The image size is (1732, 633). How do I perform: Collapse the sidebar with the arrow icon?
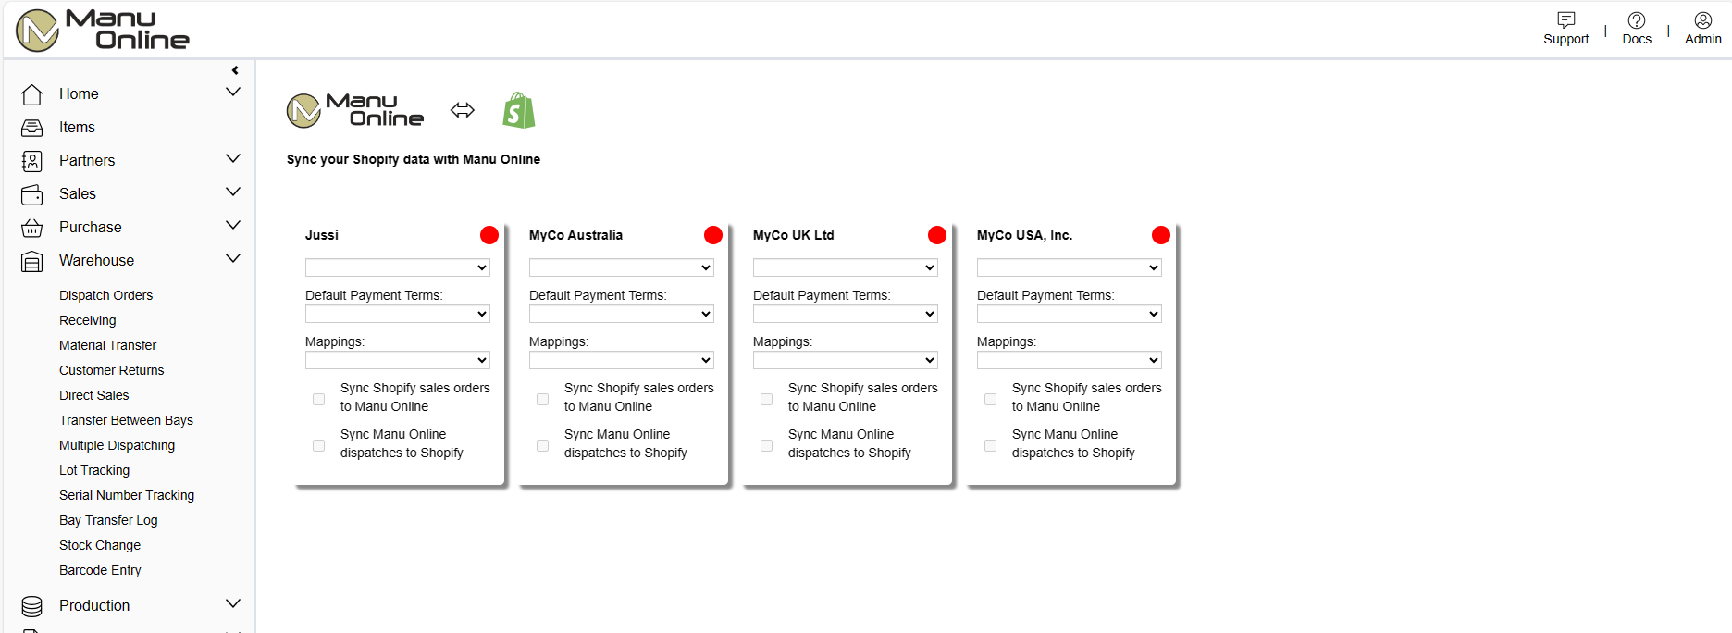point(235,70)
